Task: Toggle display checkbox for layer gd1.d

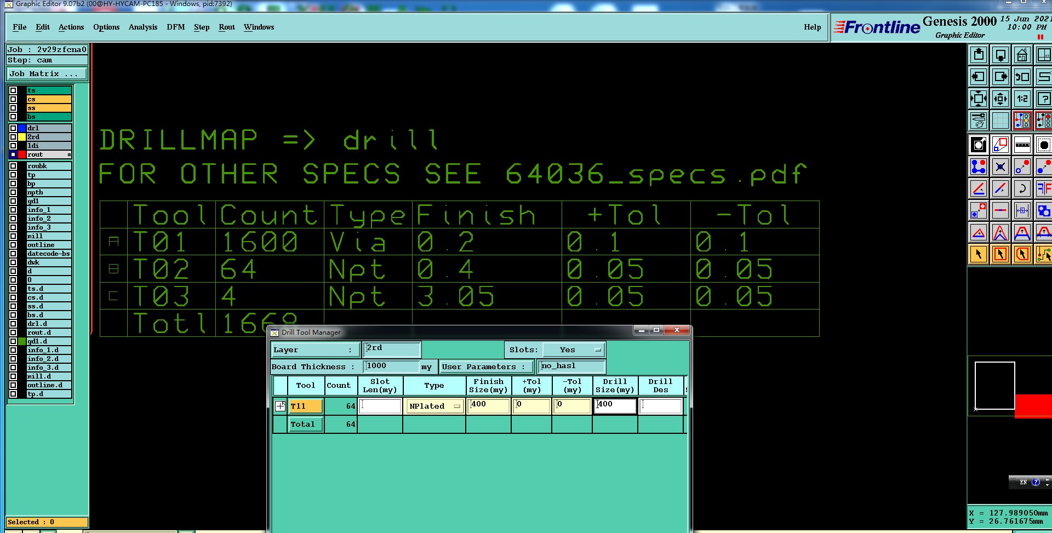Action: coord(13,341)
